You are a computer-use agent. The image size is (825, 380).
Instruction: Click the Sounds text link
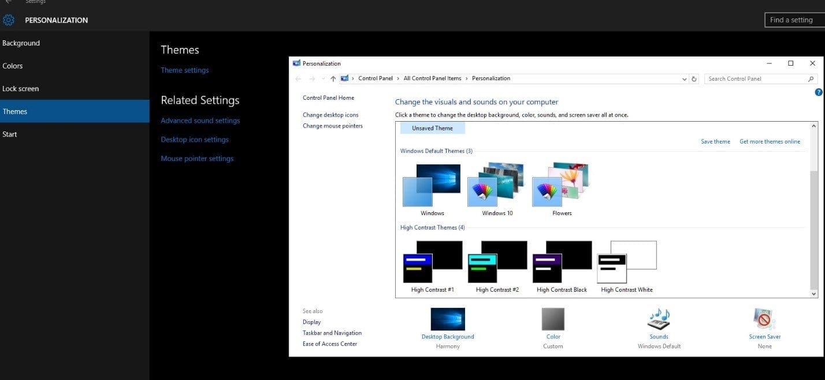pyautogui.click(x=659, y=337)
